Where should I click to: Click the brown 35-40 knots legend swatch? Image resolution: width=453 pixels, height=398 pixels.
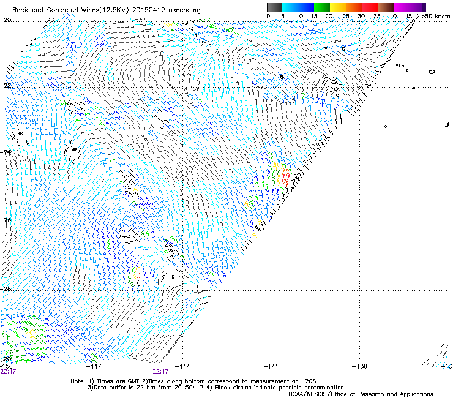click(386, 7)
